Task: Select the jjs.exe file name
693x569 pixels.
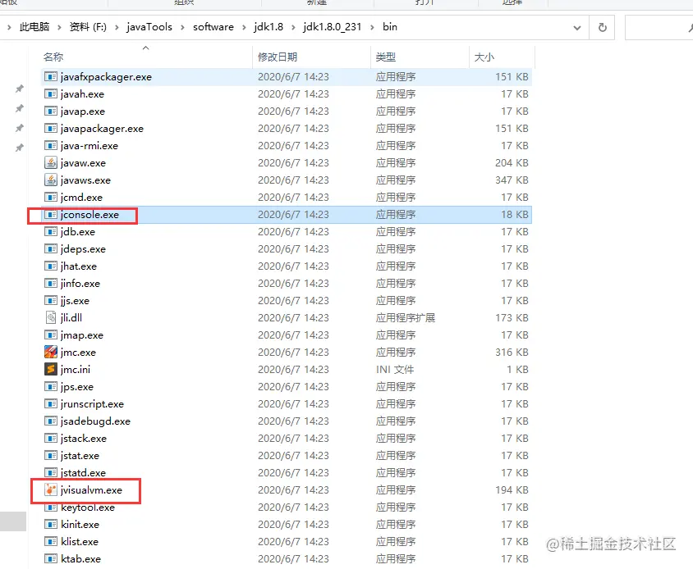Action: point(75,301)
